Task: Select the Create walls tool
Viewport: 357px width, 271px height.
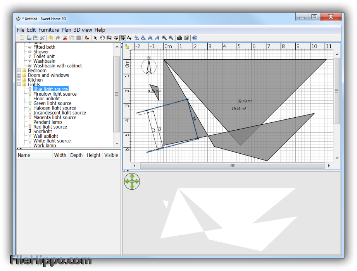Action: [109, 38]
